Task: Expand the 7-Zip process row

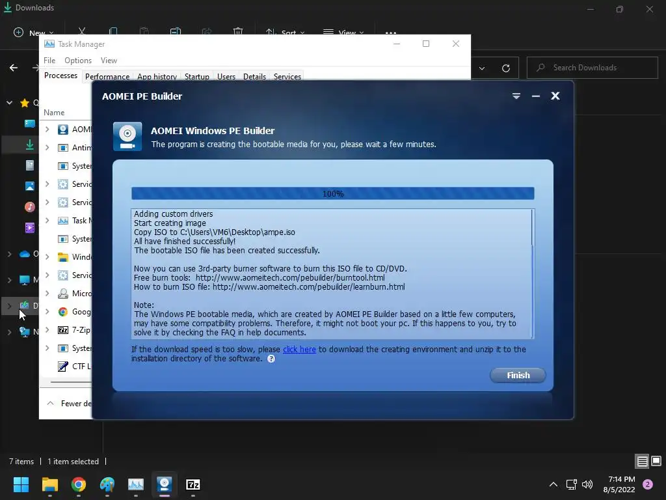Action: 47,330
